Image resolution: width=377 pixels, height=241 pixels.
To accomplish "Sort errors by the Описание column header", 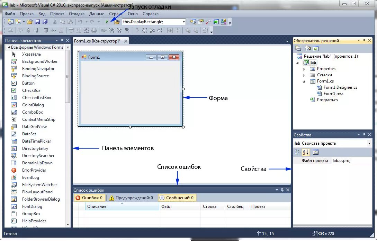I will tap(122, 206).
